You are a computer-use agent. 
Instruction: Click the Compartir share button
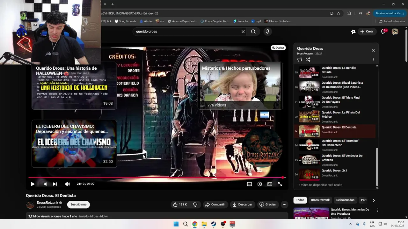pyautogui.click(x=215, y=205)
